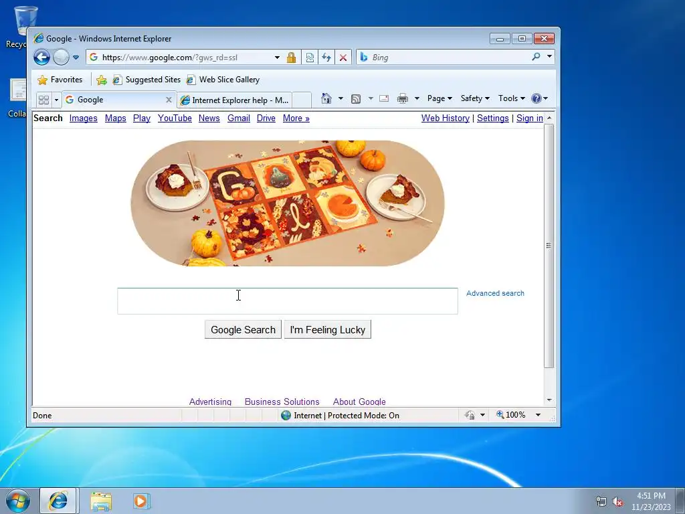Click the Home page icon

[x=326, y=98]
